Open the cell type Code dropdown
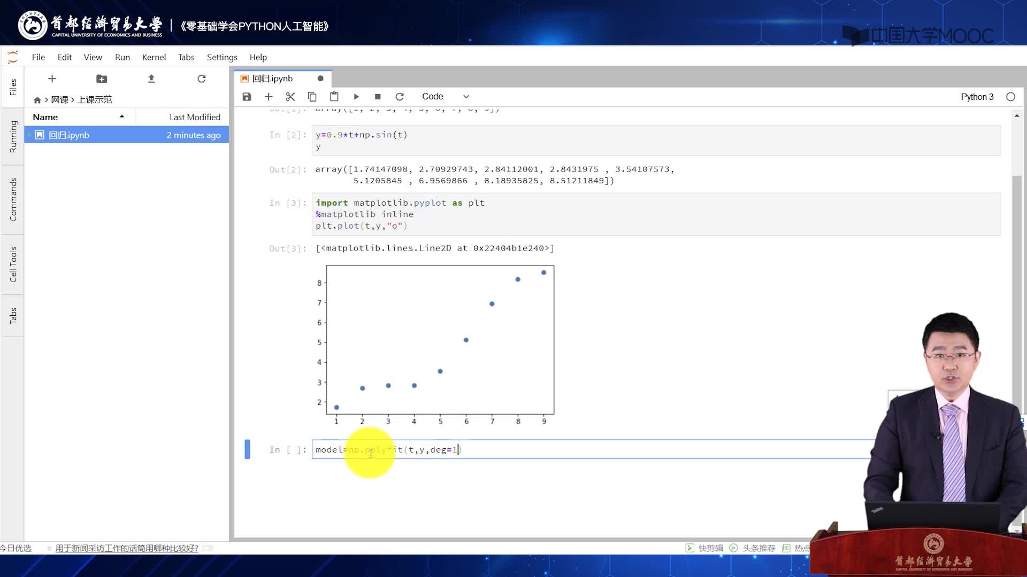This screenshot has width=1027, height=577. click(x=445, y=97)
